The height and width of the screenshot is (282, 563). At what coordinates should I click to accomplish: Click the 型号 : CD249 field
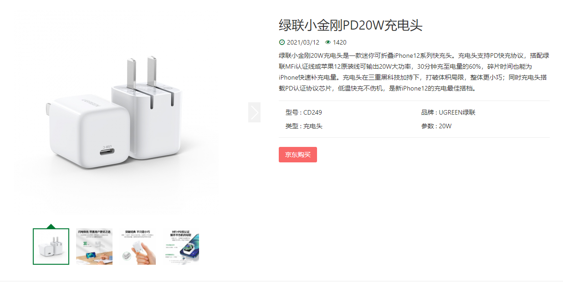coord(304,112)
